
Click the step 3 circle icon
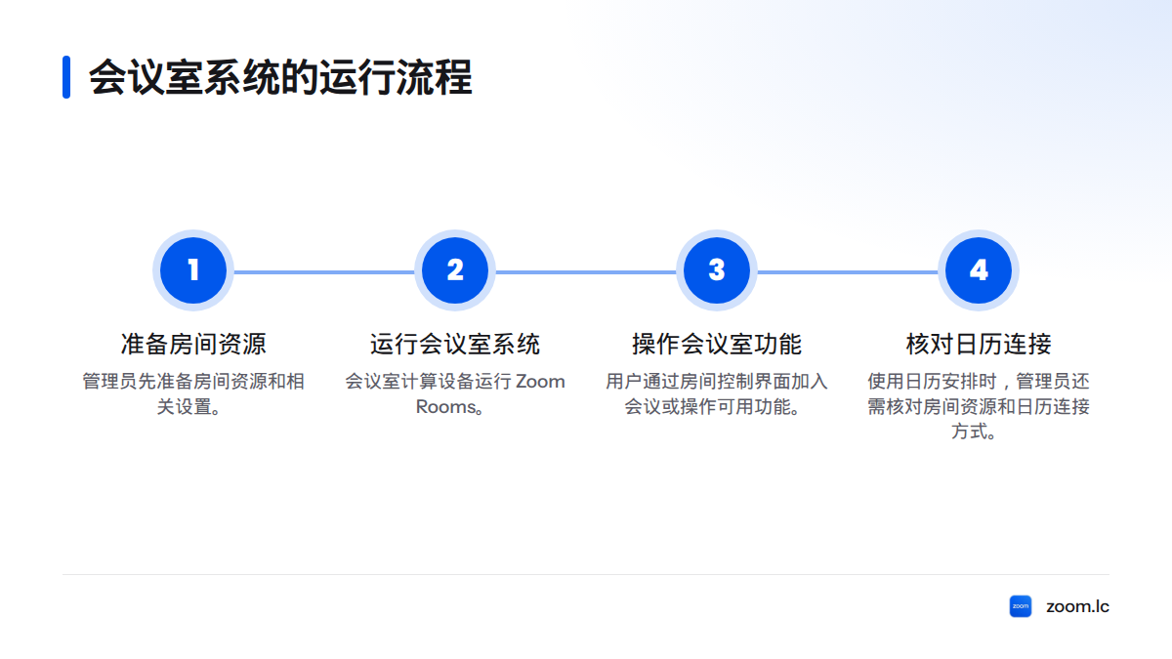[x=717, y=270]
